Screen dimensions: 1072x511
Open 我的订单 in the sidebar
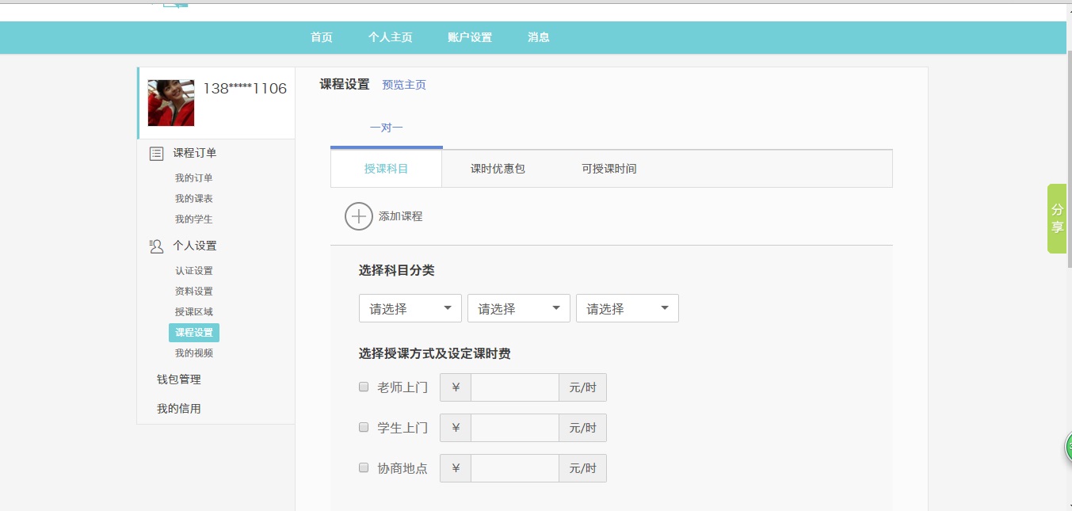tap(194, 178)
